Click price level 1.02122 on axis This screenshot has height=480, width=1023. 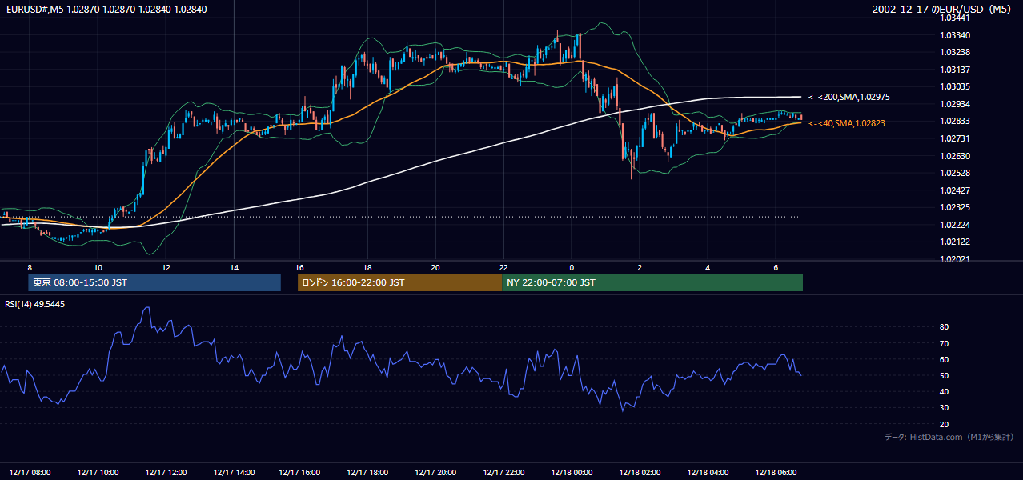pos(955,242)
